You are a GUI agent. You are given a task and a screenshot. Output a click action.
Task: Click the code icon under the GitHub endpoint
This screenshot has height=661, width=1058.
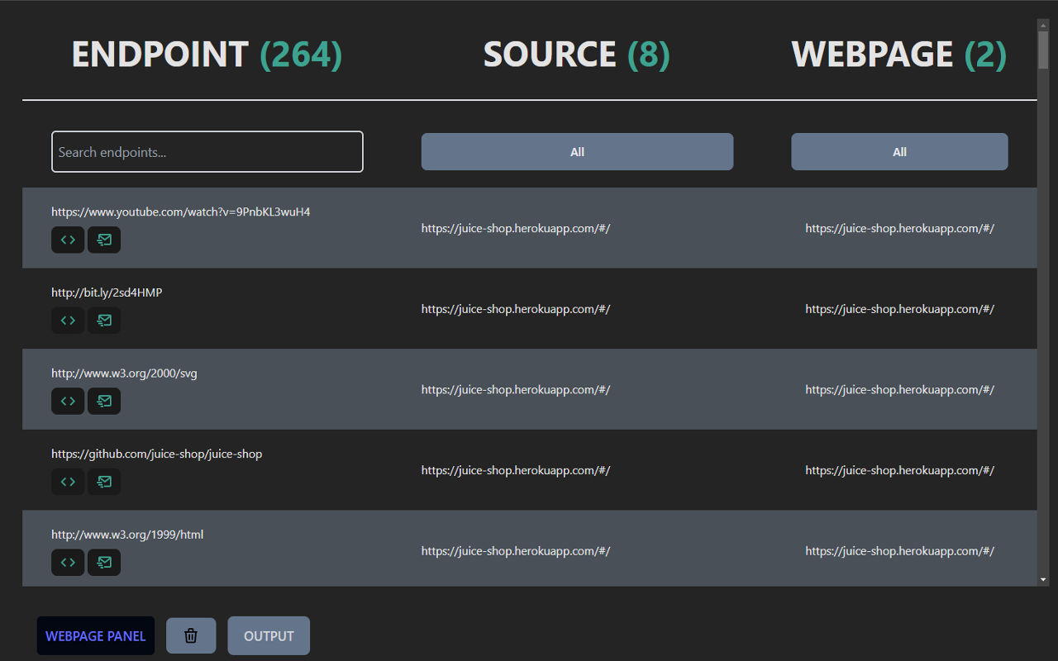point(67,482)
